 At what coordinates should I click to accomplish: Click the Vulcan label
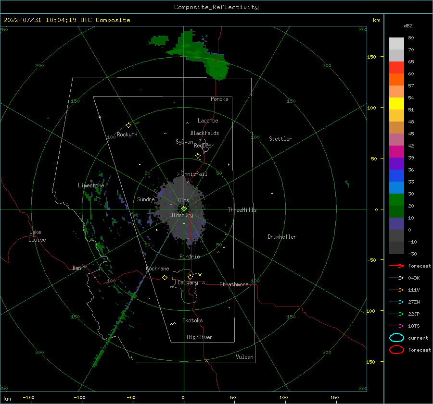click(245, 357)
